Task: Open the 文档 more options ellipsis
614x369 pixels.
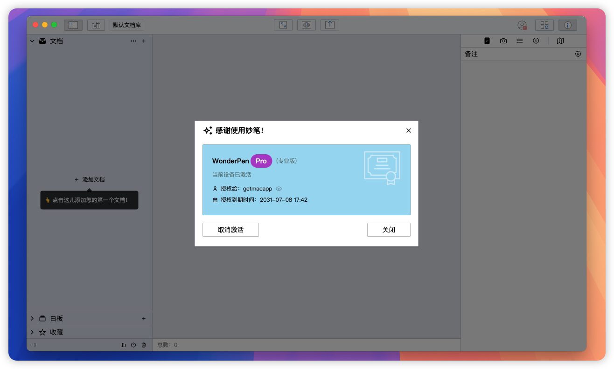Action: tap(133, 41)
